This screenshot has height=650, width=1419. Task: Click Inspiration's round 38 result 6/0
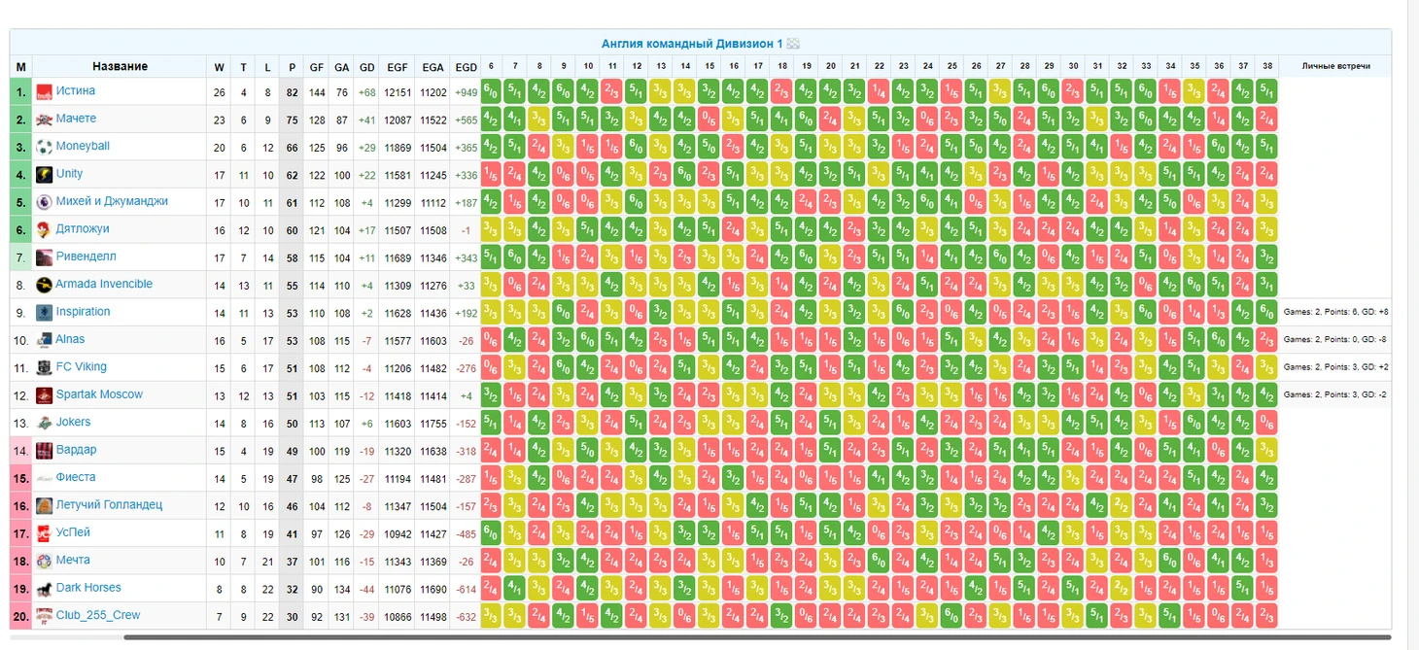click(x=1267, y=312)
